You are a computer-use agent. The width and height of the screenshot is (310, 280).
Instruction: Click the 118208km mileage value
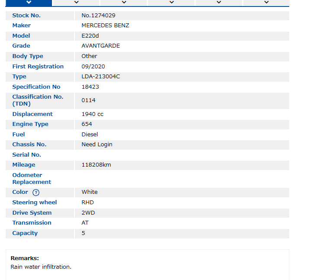tap(97, 165)
